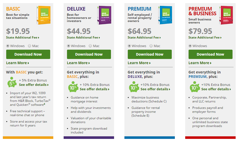This screenshot has height=142, width=239.
Task: Click the orange Basic software box image
Action: [44, 15]
